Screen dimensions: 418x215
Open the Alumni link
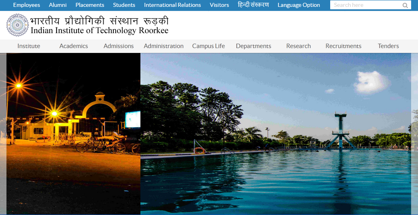click(x=58, y=5)
